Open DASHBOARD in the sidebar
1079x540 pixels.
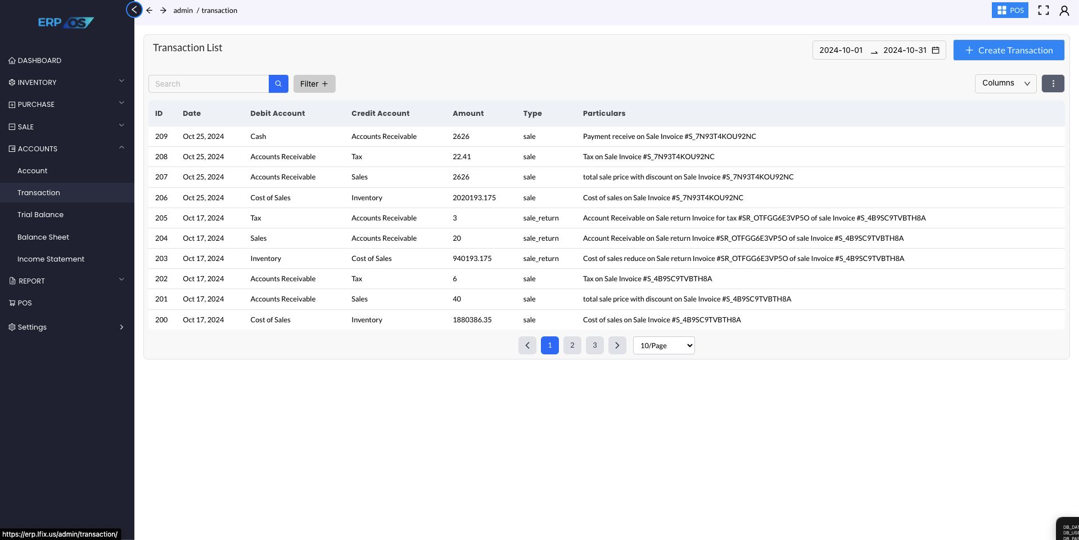tap(35, 60)
